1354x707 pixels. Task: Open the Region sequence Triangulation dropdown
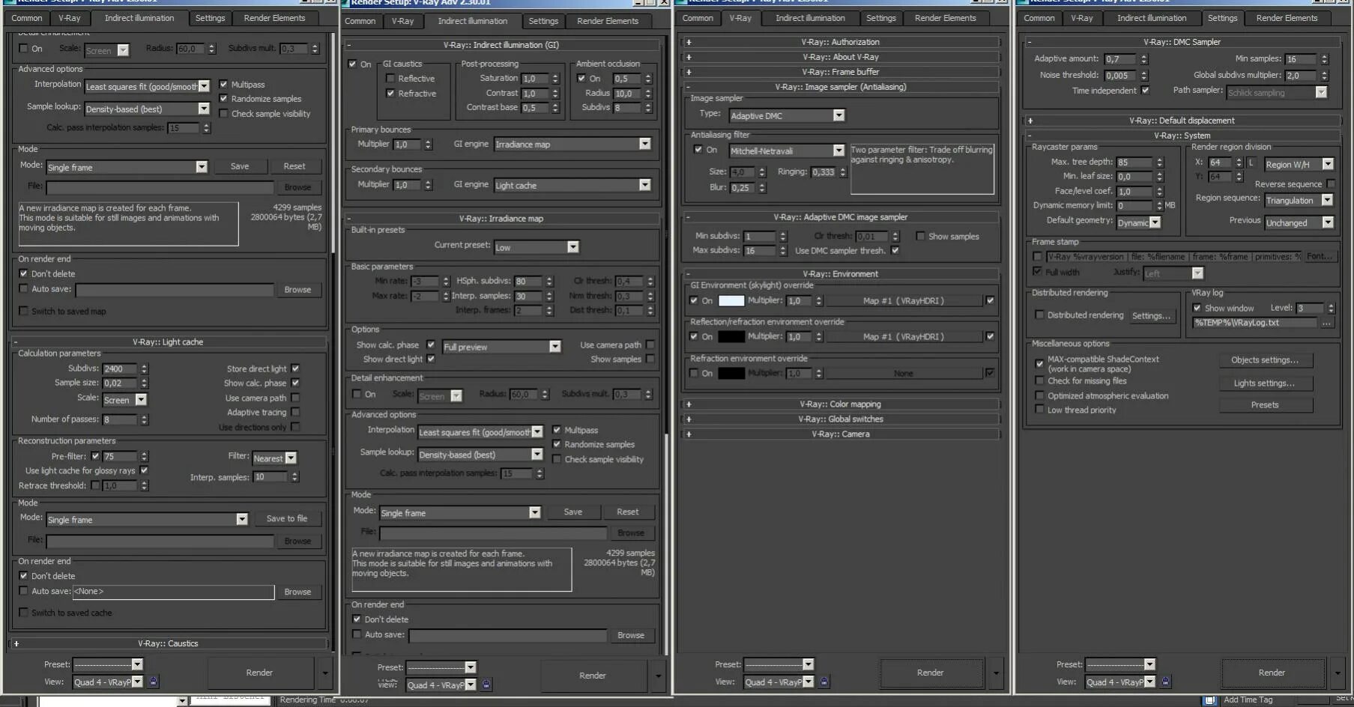click(1299, 200)
